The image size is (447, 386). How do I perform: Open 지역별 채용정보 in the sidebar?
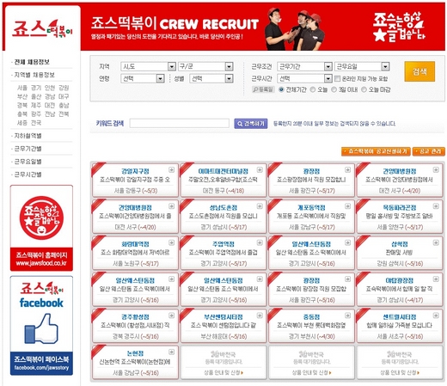coord(34,75)
